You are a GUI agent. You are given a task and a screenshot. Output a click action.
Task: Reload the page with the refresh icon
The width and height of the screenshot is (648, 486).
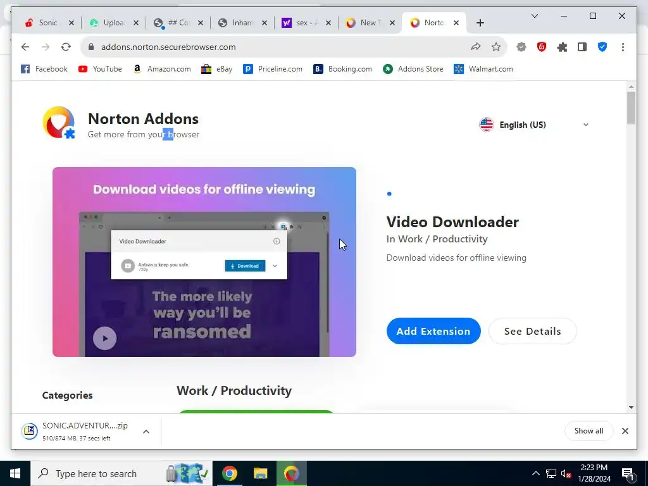[x=66, y=47]
